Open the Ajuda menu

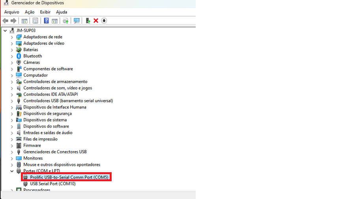point(62,12)
